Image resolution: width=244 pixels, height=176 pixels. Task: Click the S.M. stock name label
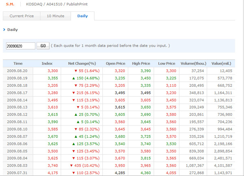point(10,4)
